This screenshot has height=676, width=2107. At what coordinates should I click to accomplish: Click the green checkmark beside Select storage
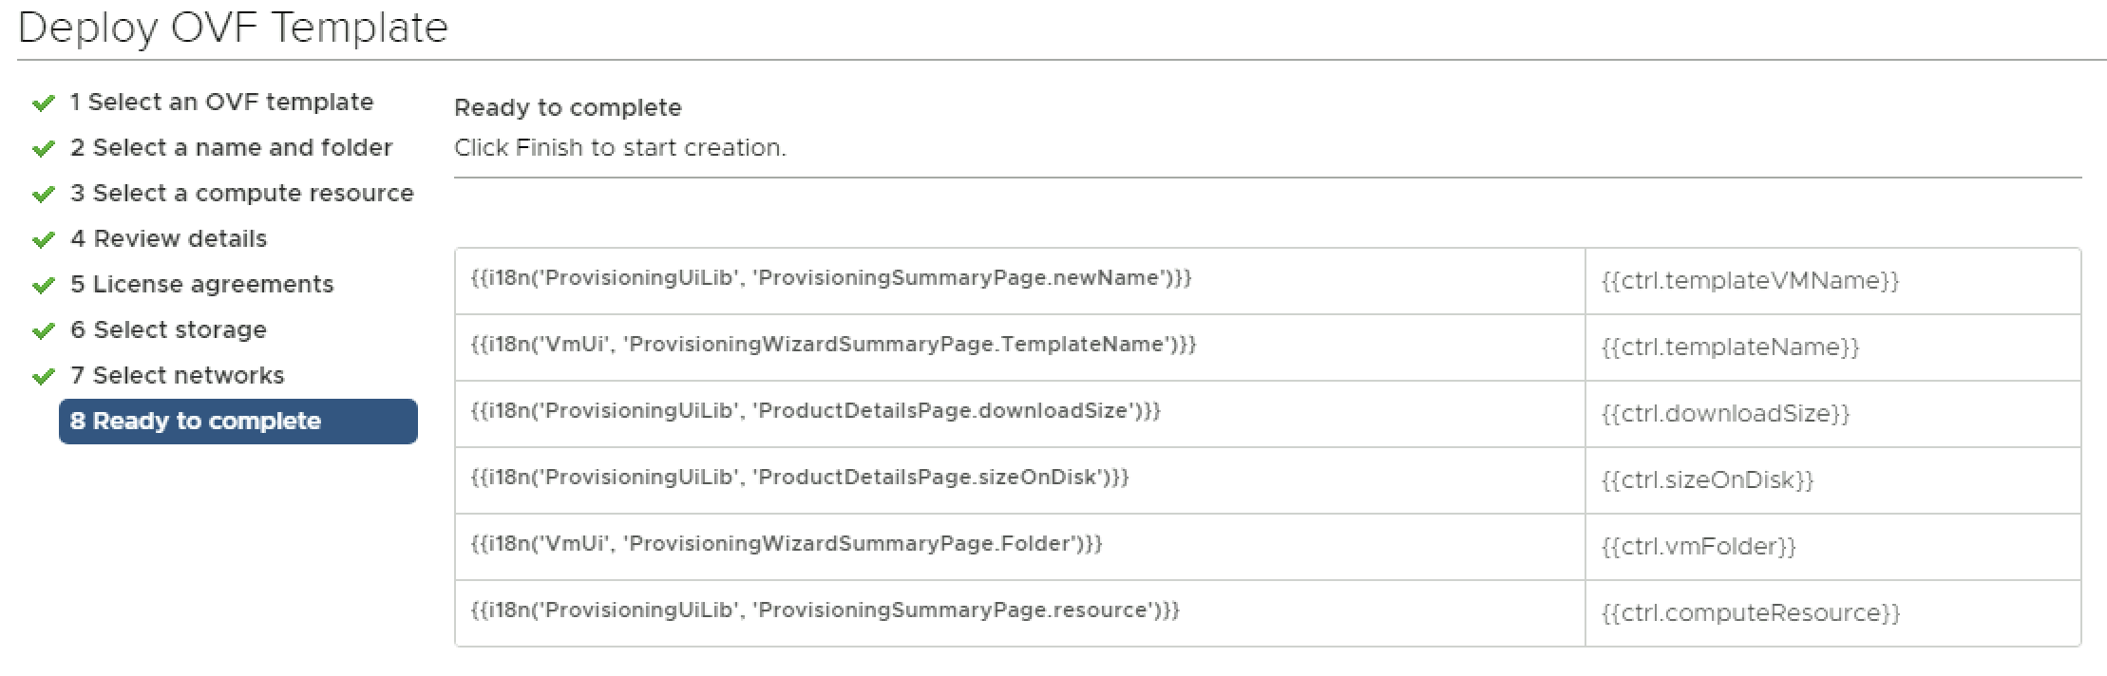43,330
